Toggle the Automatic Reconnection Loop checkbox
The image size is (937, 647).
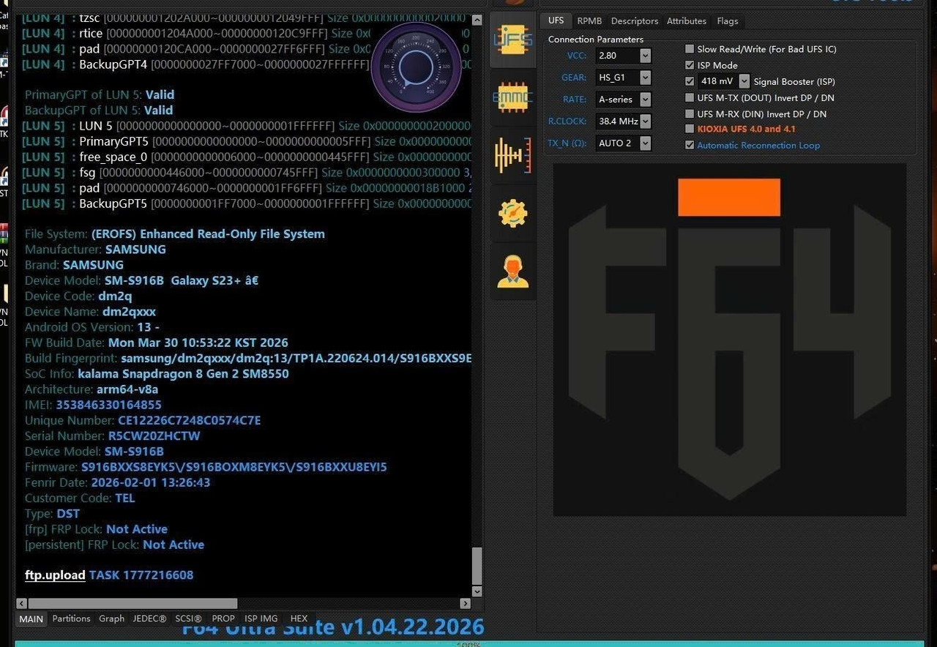pos(690,145)
